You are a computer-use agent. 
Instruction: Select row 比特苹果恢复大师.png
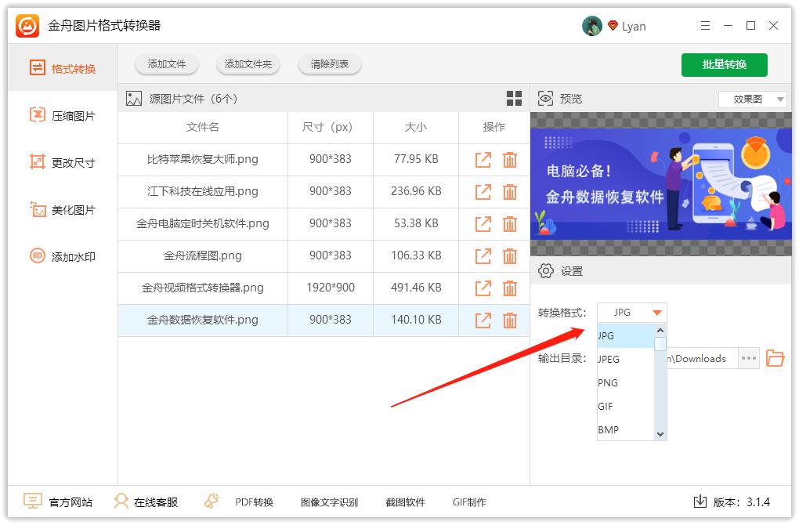324,160
